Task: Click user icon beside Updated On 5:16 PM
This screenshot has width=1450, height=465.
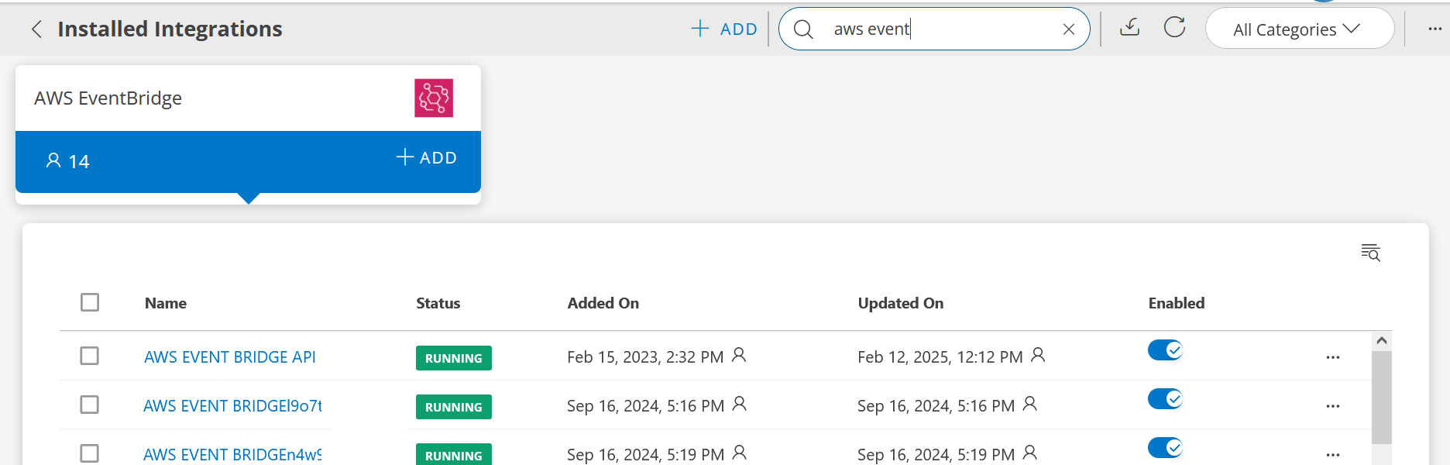Action: click(1030, 404)
